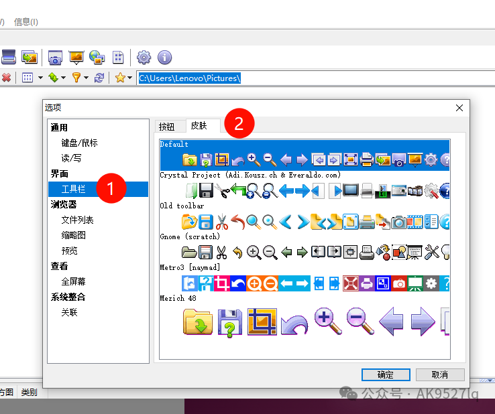The height and width of the screenshot is (414, 495).
Task: Select Gnome (scratch) skin label
Action: tap(190, 236)
